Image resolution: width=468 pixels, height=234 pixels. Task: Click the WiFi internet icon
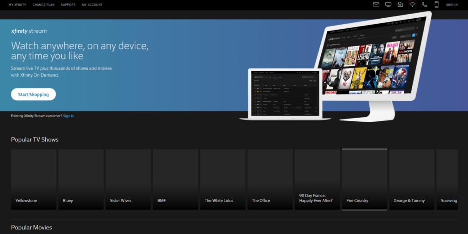(x=412, y=5)
